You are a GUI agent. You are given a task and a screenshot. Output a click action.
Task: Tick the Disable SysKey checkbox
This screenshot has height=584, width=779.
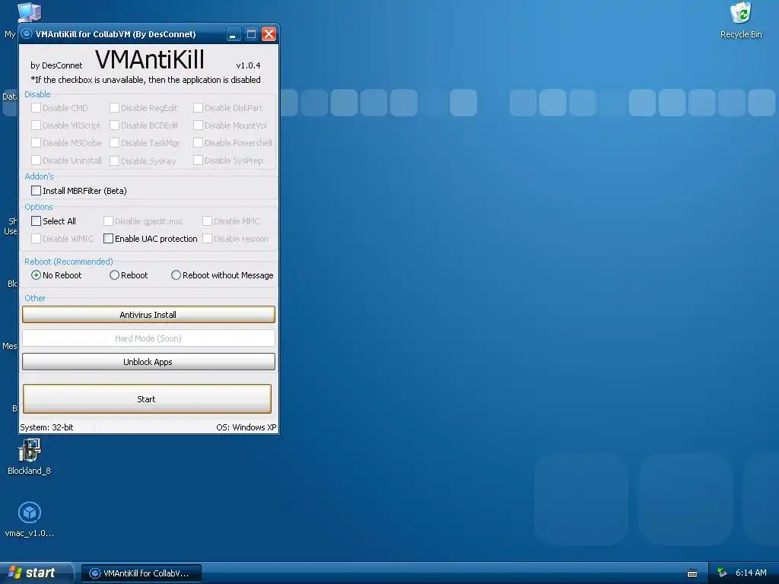pos(114,160)
